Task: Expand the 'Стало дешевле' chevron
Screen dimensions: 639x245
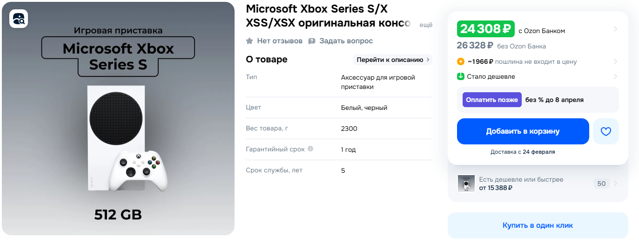Action: pyautogui.click(x=615, y=76)
